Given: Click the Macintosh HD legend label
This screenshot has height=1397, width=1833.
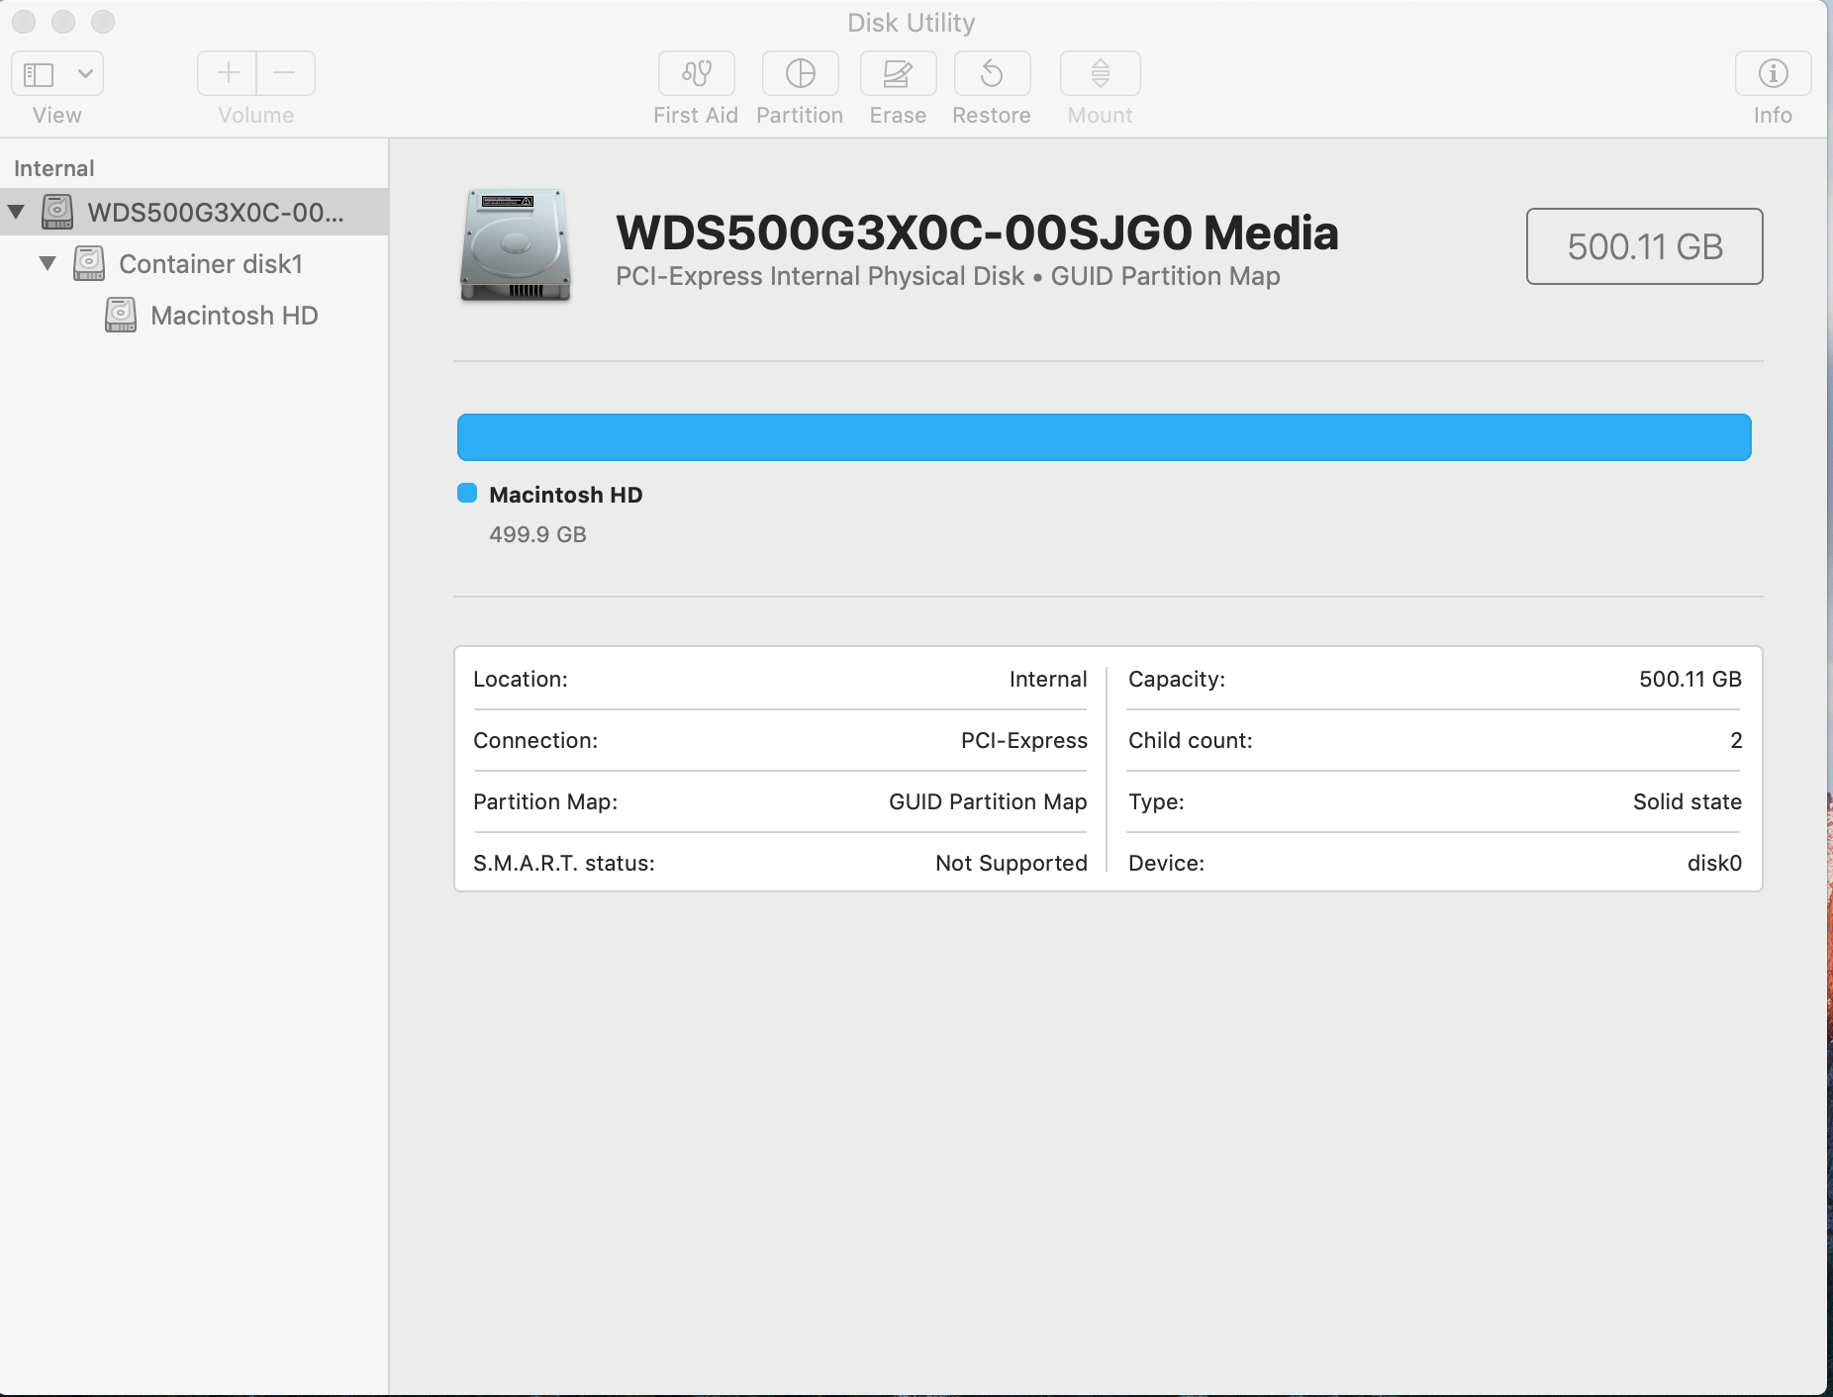Looking at the screenshot, I should point(566,495).
